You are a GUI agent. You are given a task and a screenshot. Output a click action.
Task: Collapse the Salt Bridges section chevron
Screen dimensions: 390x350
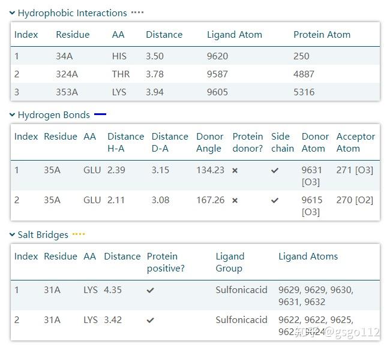13,234
